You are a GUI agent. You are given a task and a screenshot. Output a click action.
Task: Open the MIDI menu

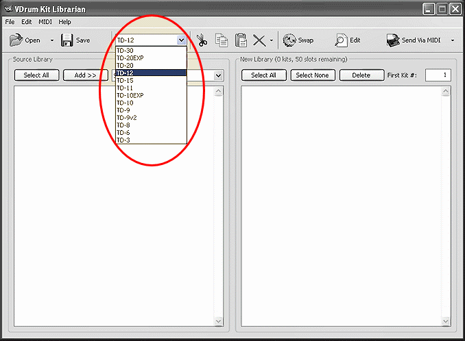[x=45, y=22]
